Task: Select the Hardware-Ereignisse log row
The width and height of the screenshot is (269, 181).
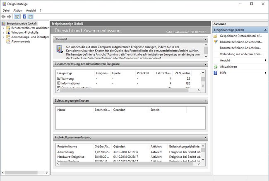Action: tap(128, 157)
